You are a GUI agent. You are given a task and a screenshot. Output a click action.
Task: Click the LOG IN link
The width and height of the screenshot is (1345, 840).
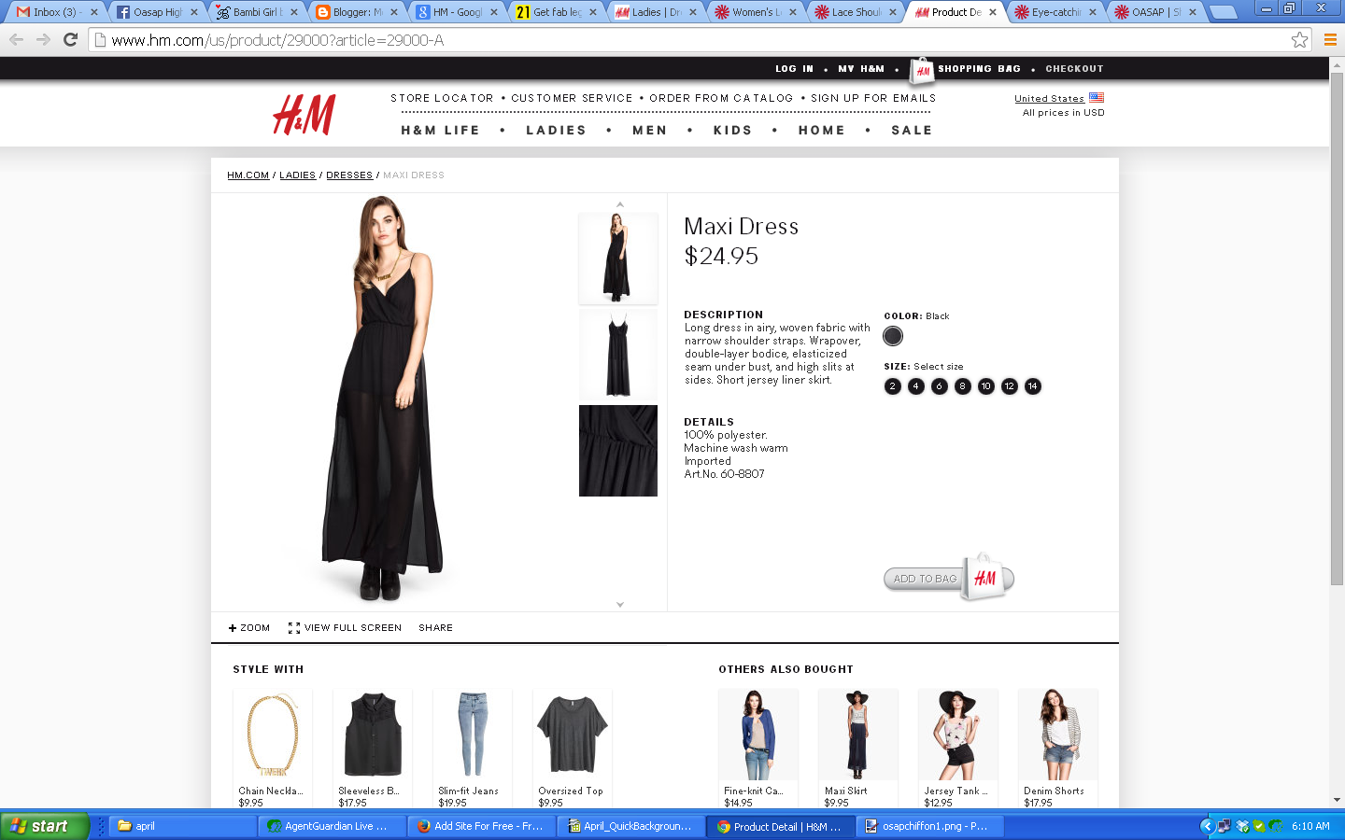pyautogui.click(x=795, y=69)
